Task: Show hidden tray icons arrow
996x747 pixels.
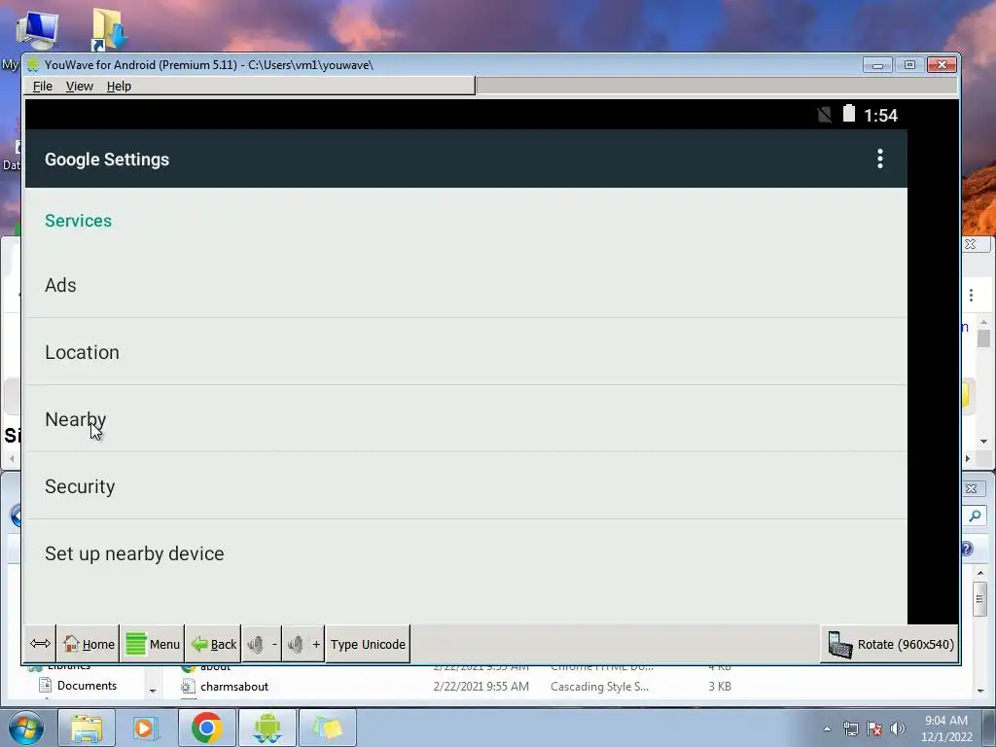Action: click(x=827, y=729)
